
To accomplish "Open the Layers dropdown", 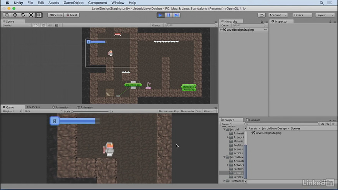I will point(302,15).
